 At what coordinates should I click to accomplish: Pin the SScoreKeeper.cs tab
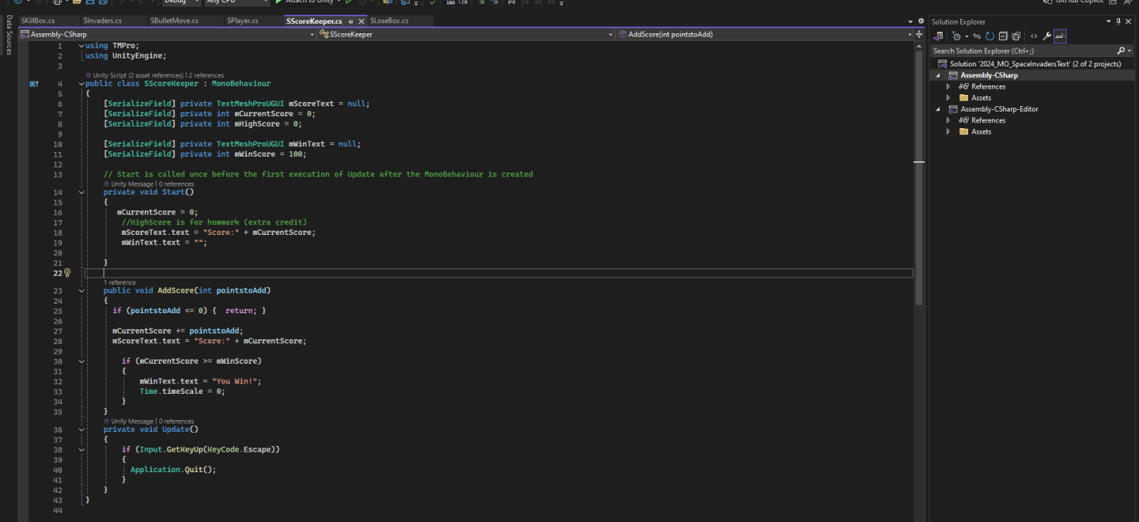(350, 21)
